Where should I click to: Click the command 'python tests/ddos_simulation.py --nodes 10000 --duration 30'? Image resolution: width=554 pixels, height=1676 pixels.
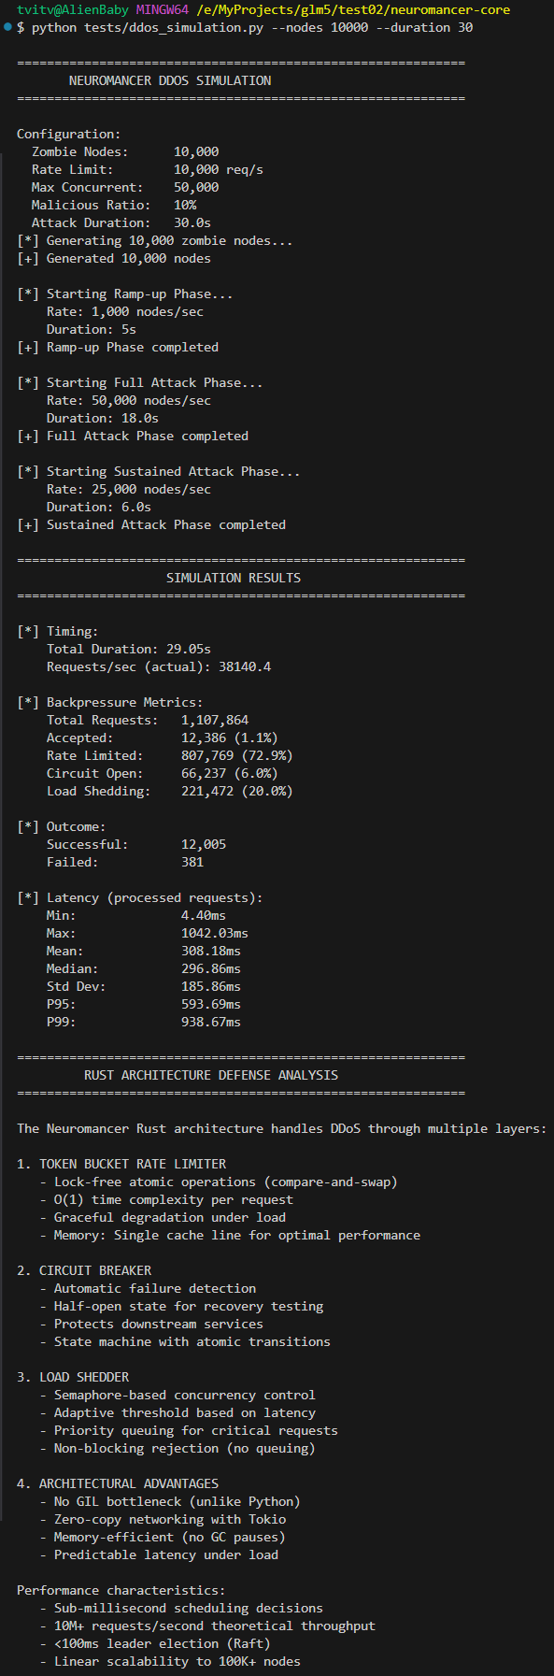click(x=252, y=28)
